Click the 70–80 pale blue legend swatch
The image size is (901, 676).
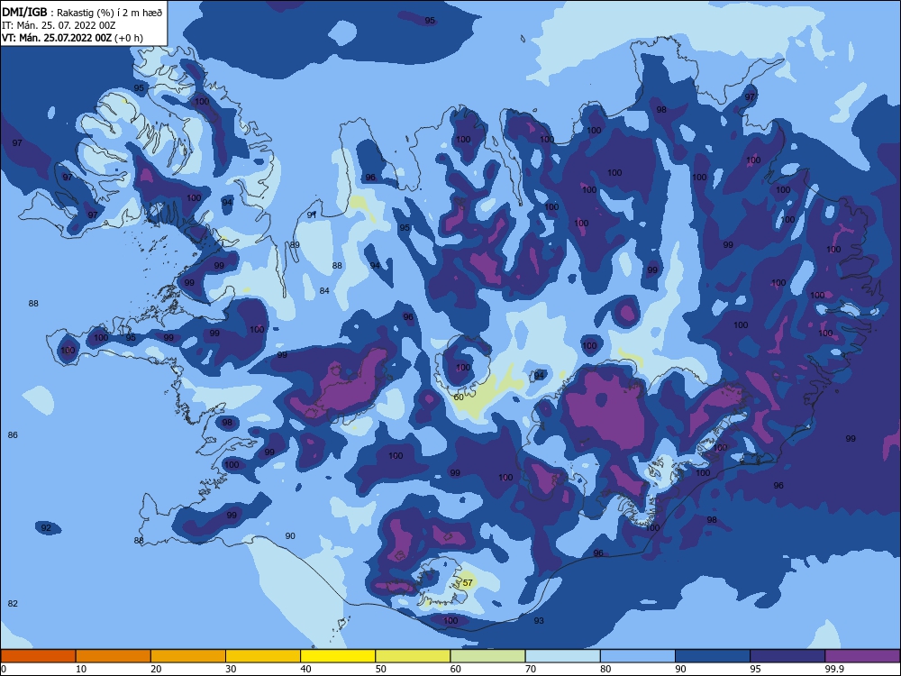coord(562,656)
